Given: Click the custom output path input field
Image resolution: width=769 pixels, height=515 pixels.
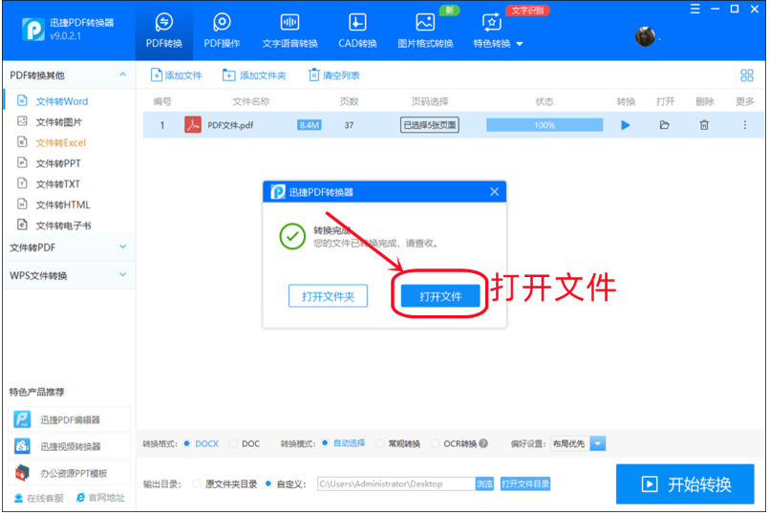Looking at the screenshot, I should click(394, 484).
